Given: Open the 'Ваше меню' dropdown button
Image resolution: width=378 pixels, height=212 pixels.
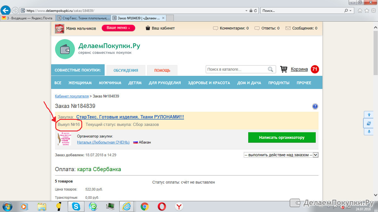Looking at the screenshot, I should tap(118, 28).
